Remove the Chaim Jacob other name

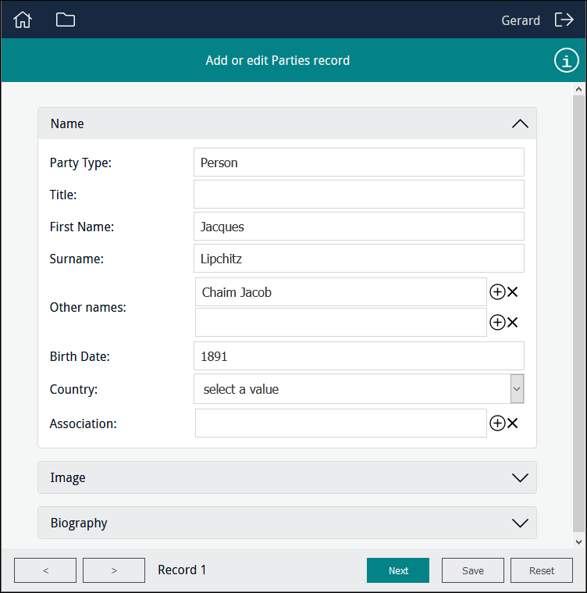(x=513, y=292)
